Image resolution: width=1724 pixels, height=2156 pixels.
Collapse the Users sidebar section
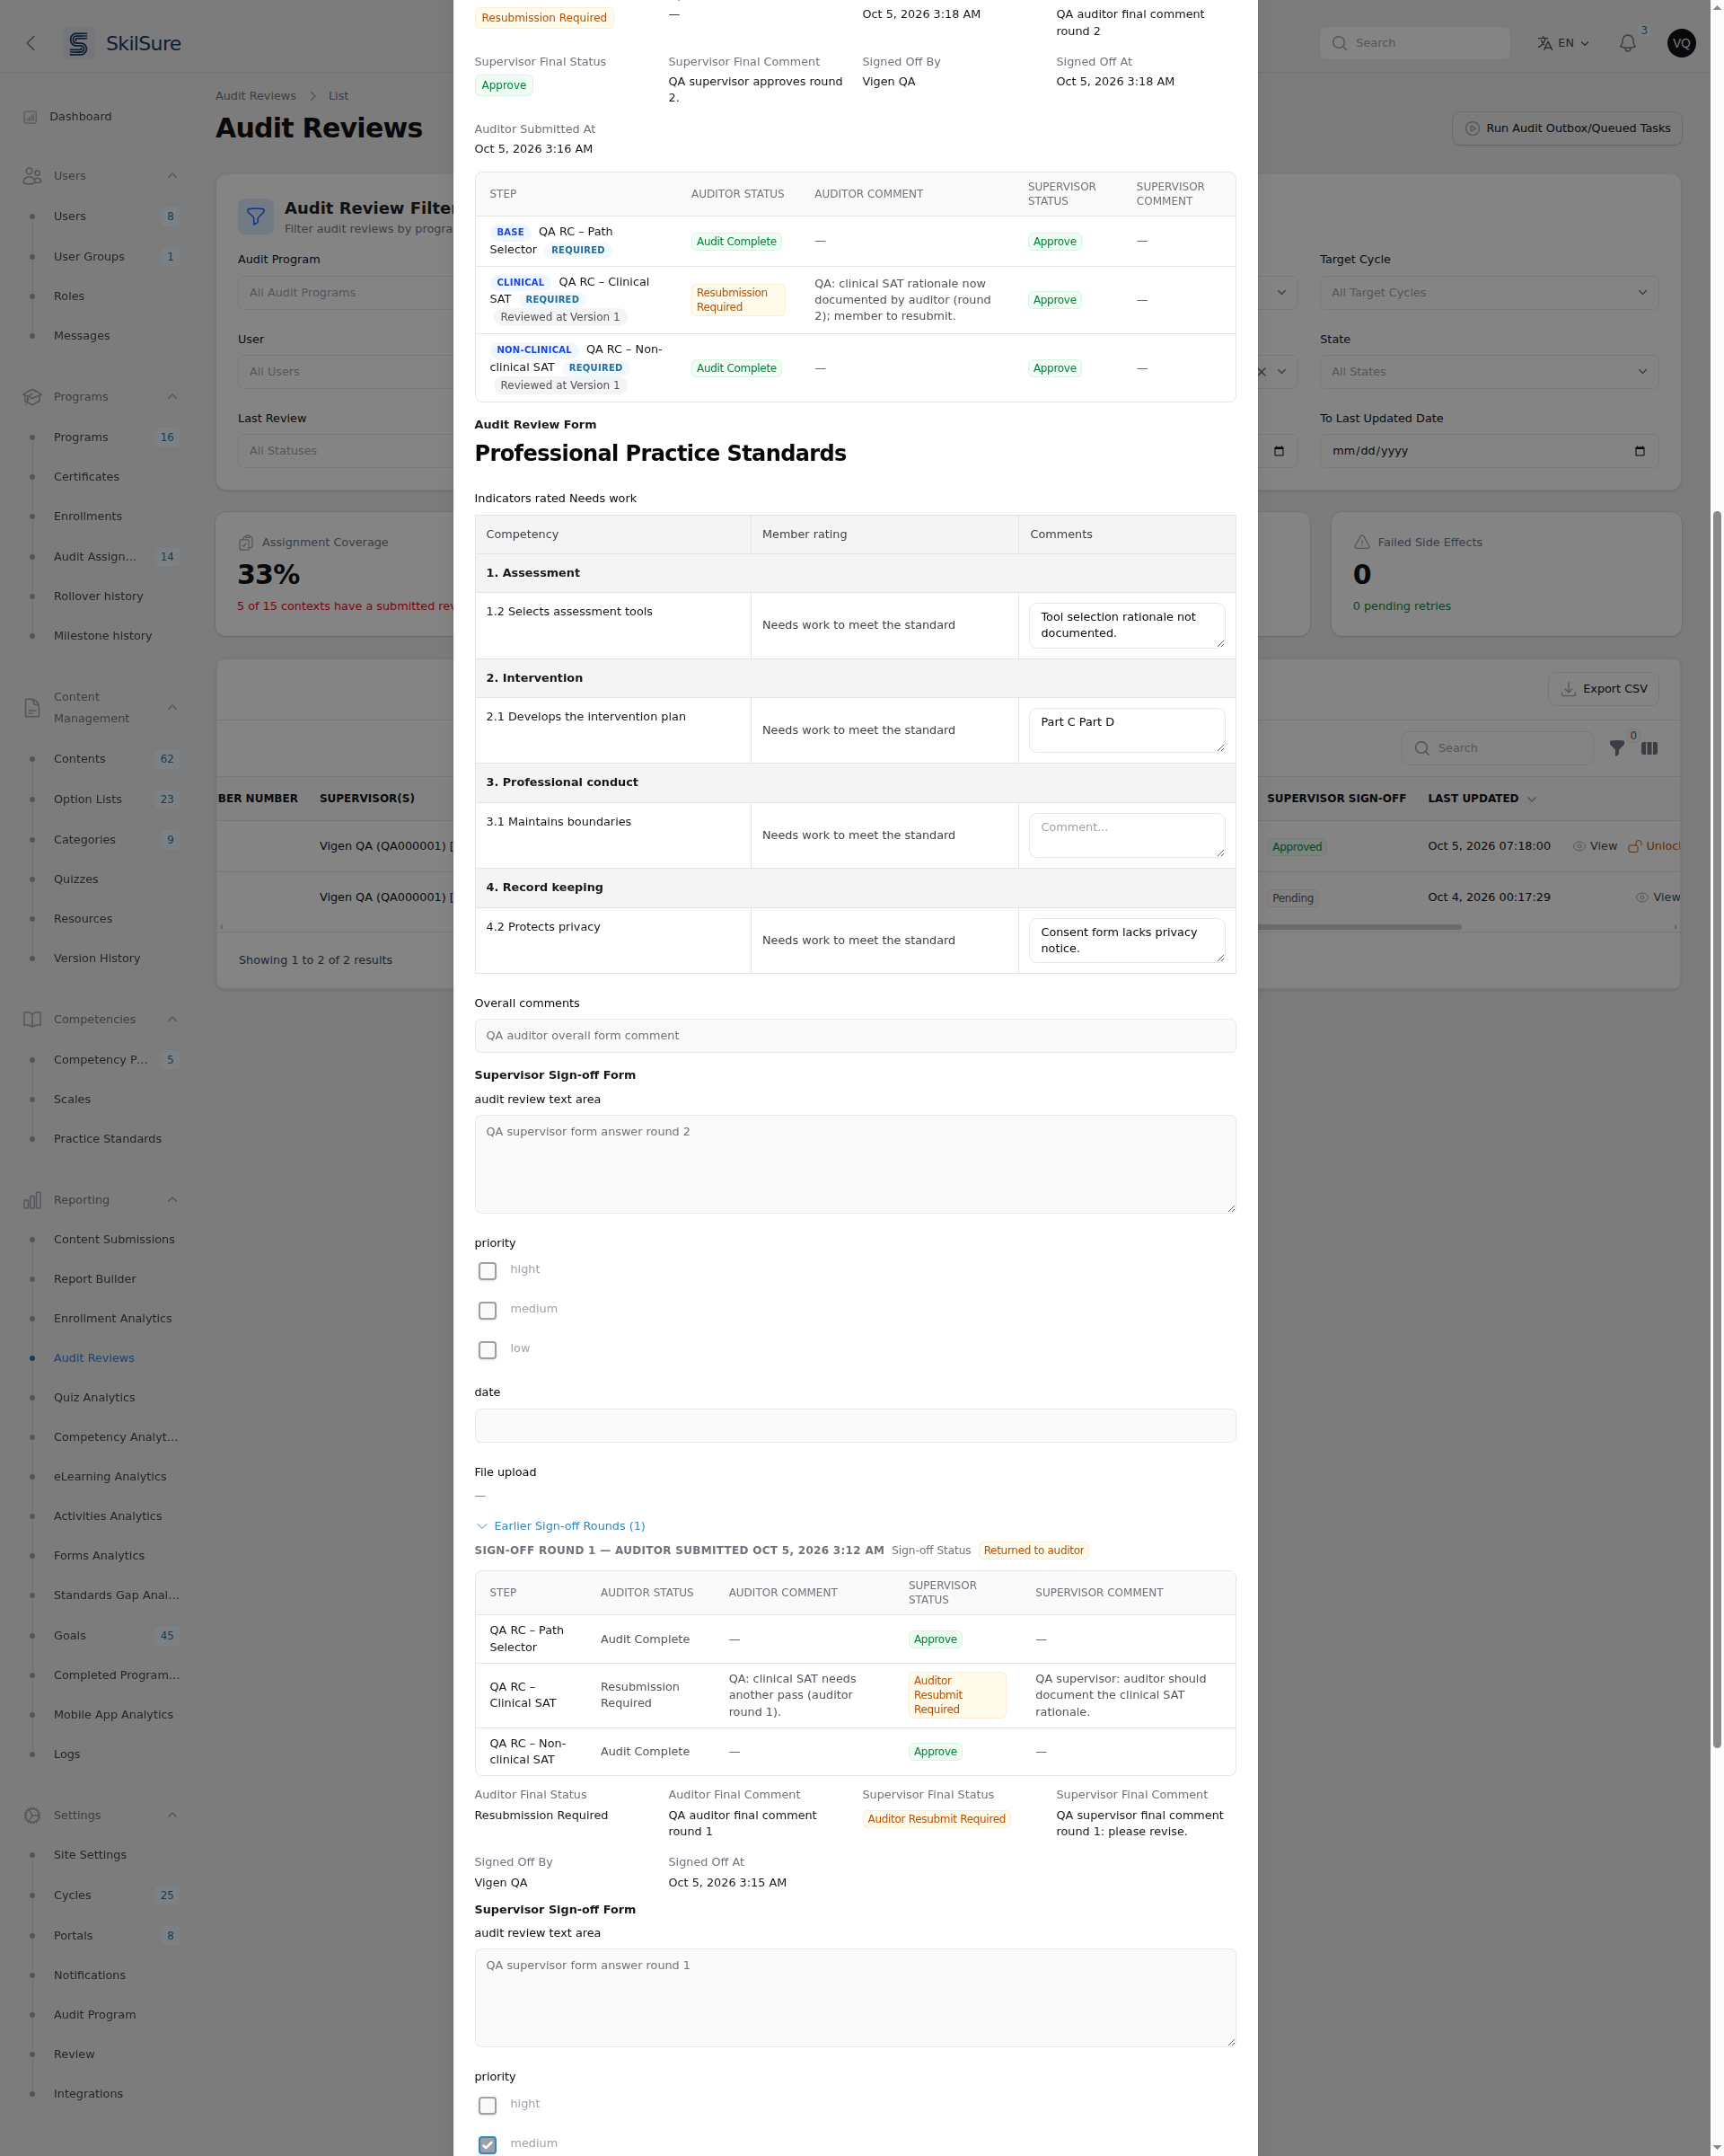(x=172, y=176)
